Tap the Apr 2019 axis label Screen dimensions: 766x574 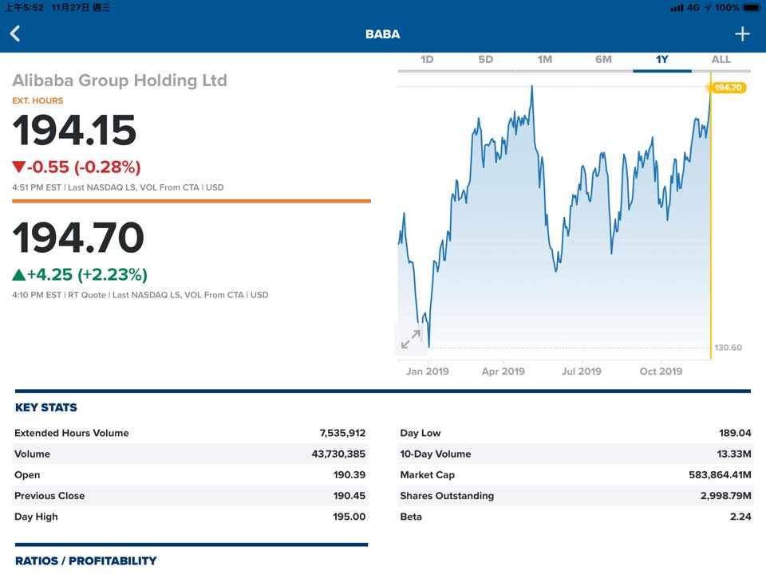503,372
